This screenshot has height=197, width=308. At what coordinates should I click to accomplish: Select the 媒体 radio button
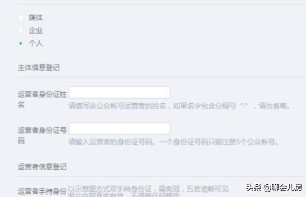(x=21, y=18)
